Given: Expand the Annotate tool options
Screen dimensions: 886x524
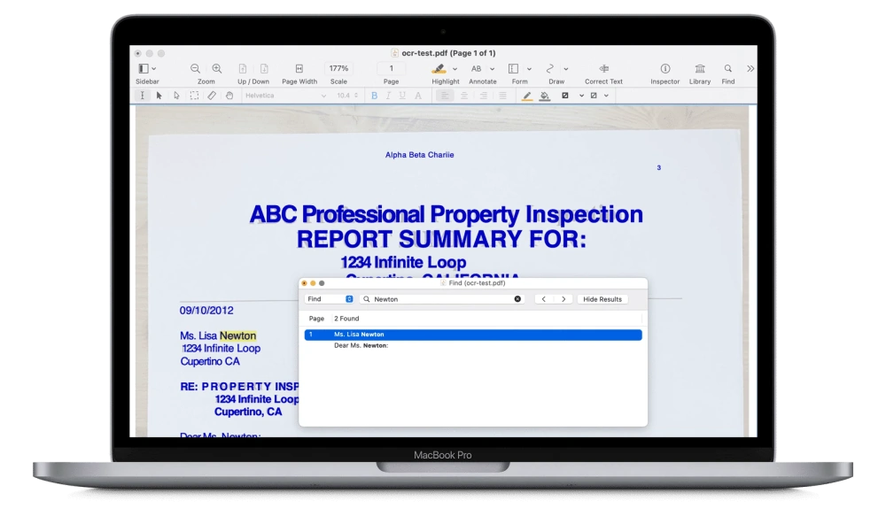Looking at the screenshot, I should pyautogui.click(x=492, y=69).
